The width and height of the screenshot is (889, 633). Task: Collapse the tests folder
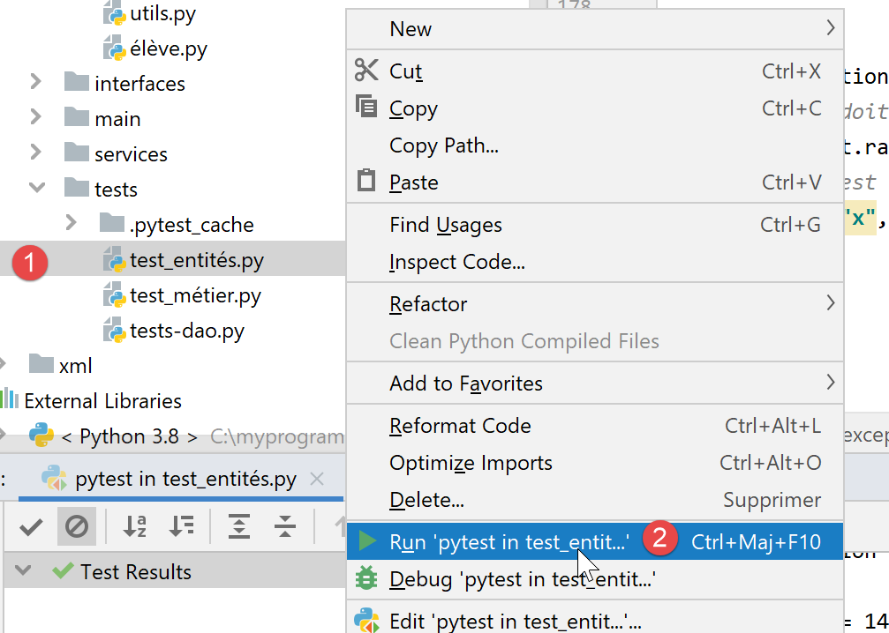click(x=36, y=189)
